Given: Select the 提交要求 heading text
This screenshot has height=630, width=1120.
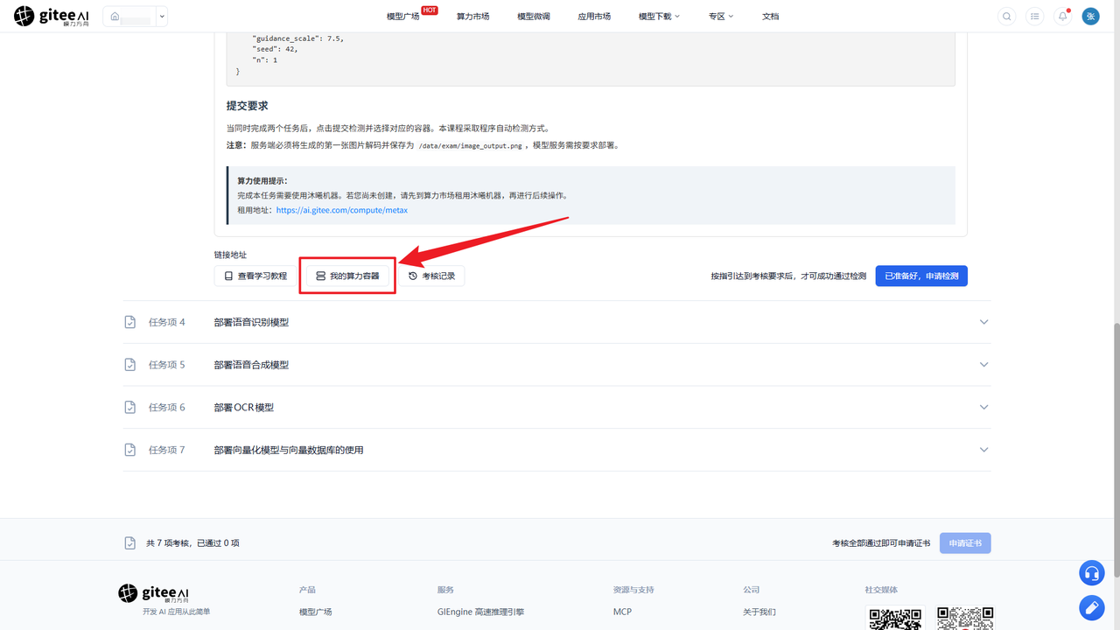Looking at the screenshot, I should coord(247,106).
